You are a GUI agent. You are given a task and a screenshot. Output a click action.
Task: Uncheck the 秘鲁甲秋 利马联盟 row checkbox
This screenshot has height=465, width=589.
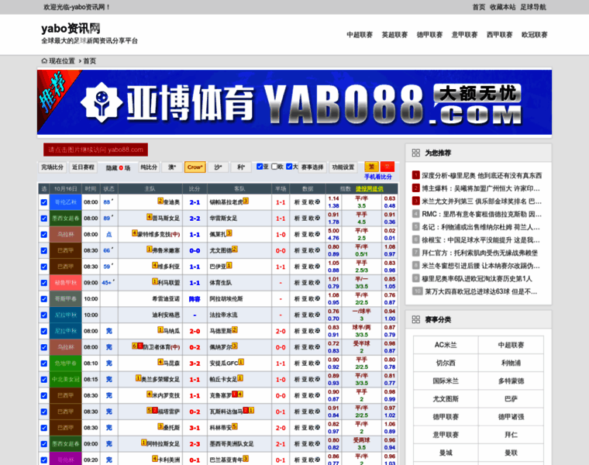click(44, 283)
